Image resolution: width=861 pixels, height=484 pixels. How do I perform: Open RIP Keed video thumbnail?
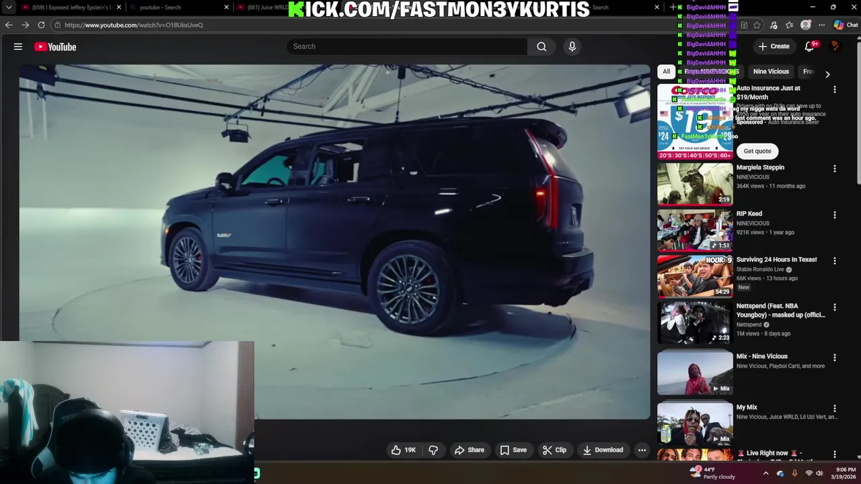pyautogui.click(x=695, y=230)
